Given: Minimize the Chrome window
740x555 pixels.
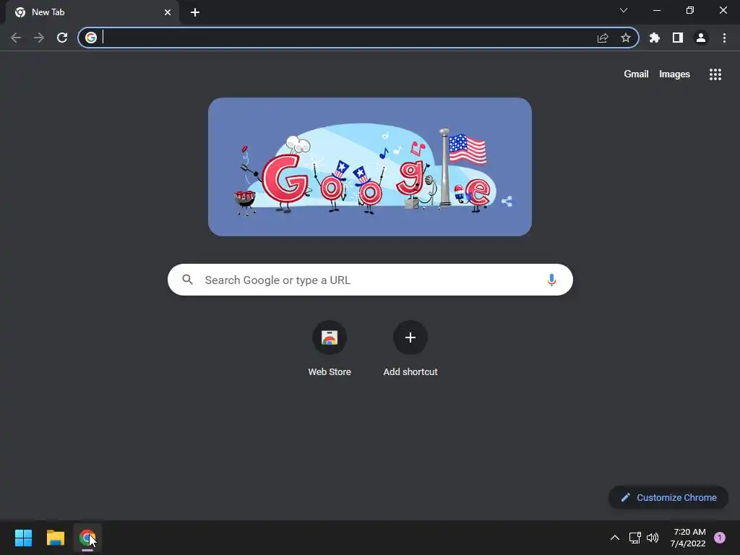Looking at the screenshot, I should pyautogui.click(x=656, y=10).
